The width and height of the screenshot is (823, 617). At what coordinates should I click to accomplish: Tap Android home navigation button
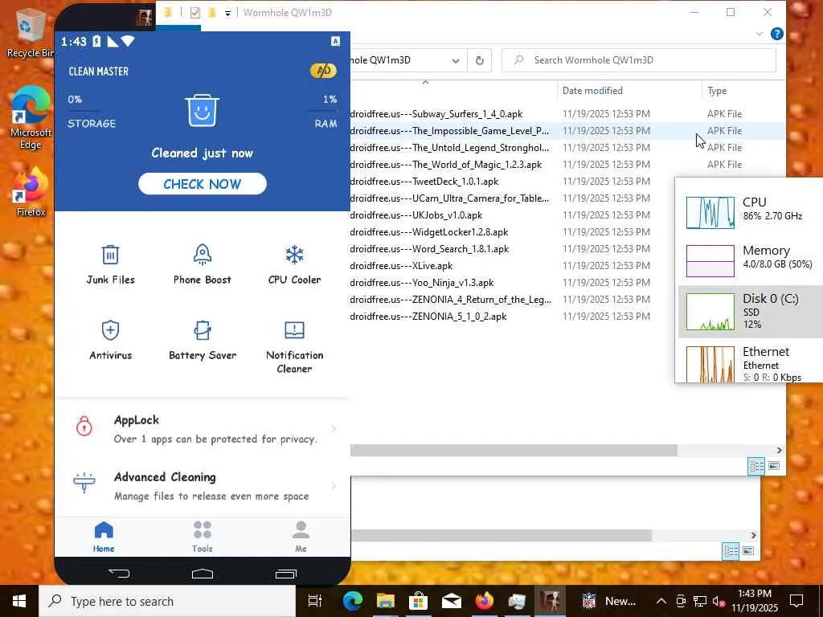click(x=202, y=574)
